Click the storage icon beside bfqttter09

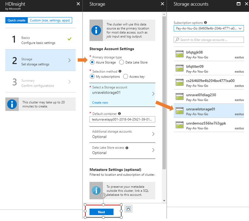click(x=179, y=68)
